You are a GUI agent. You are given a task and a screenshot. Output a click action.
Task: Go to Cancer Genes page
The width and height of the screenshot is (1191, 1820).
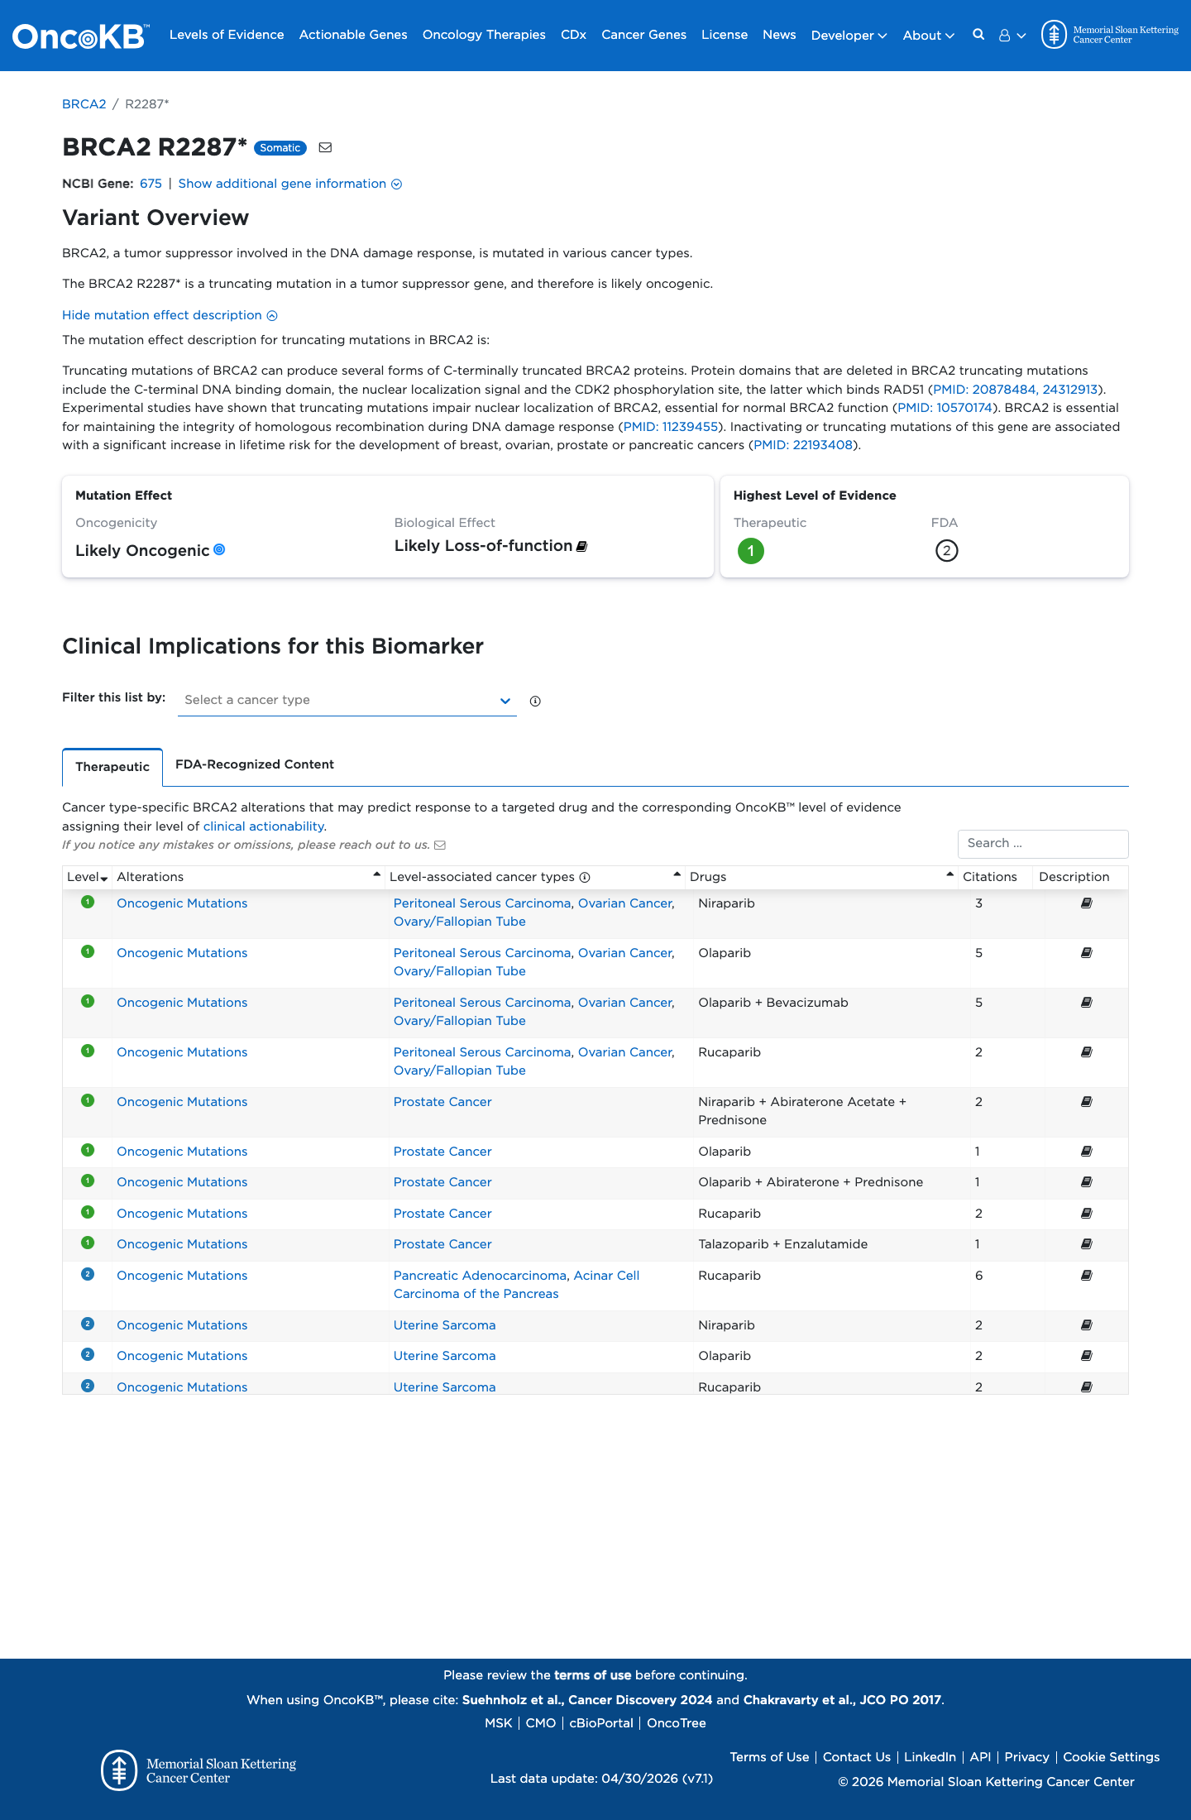pos(643,35)
